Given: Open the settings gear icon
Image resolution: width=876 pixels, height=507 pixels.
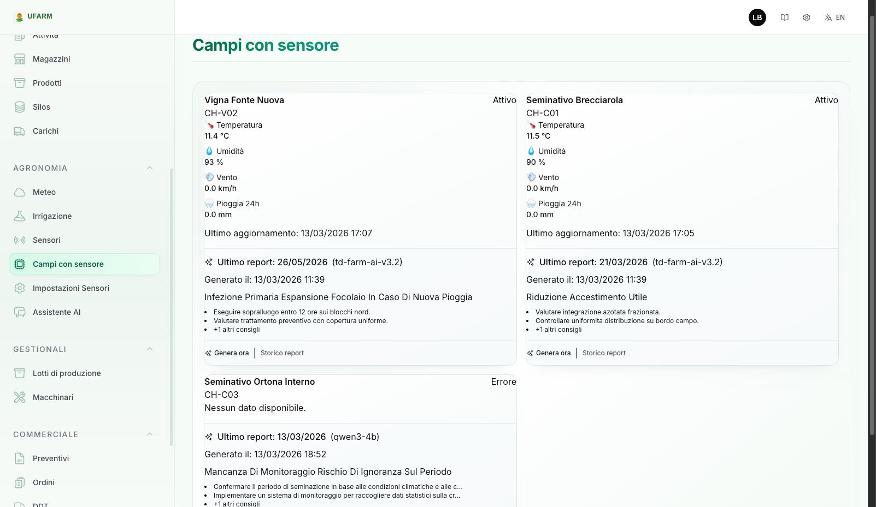Looking at the screenshot, I should (807, 17).
